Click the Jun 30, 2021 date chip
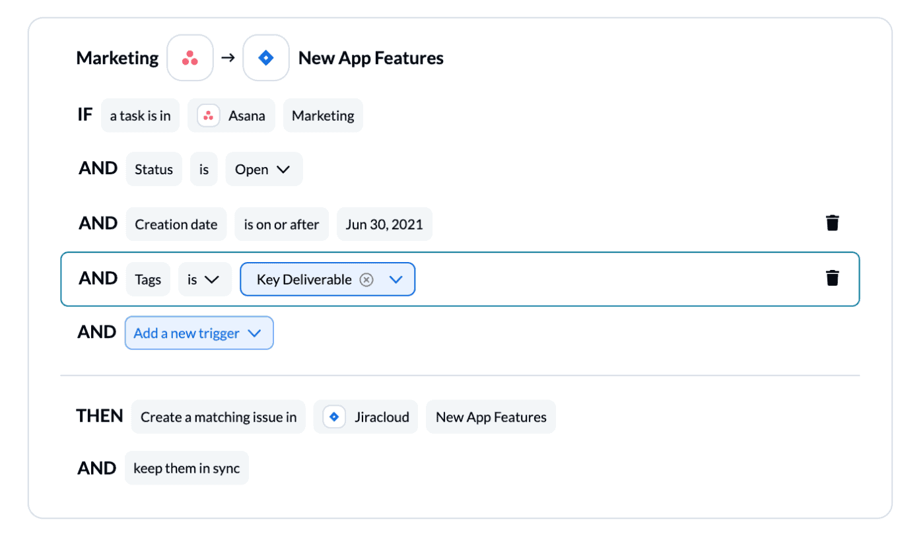 pos(384,224)
